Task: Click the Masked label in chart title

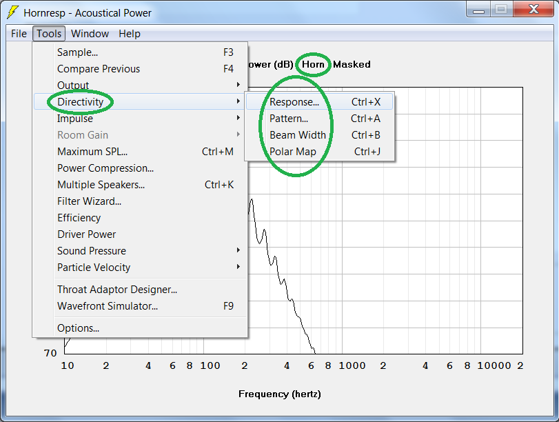Action: point(352,64)
